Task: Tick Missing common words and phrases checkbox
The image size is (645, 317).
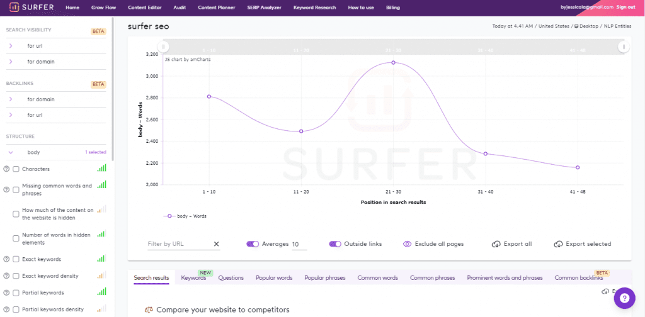Action: pyautogui.click(x=16, y=190)
